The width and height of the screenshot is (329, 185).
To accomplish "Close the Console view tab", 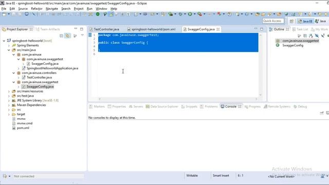I will click(x=240, y=106).
